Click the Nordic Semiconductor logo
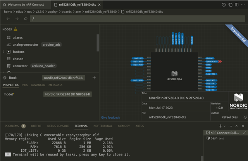The height and width of the screenshot is (161, 248). (x=238, y=101)
